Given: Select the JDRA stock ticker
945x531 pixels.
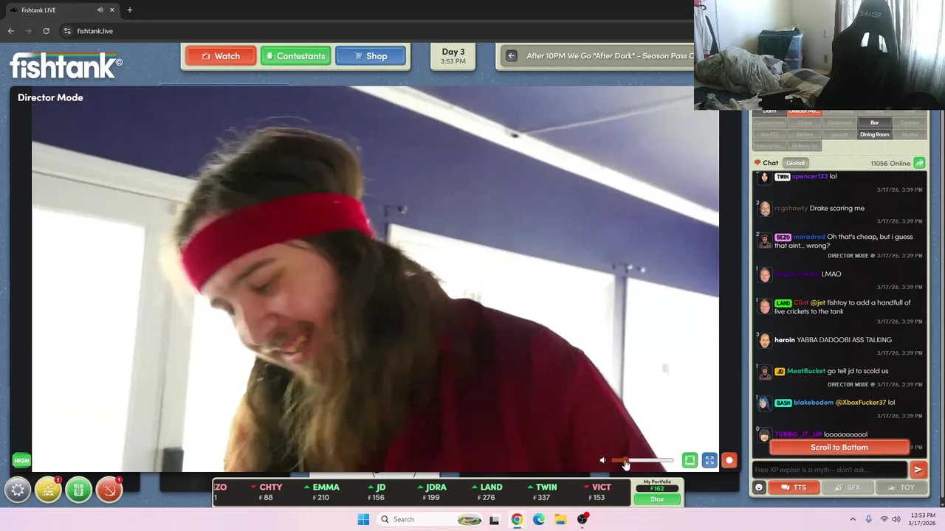Looking at the screenshot, I should coord(432,493).
